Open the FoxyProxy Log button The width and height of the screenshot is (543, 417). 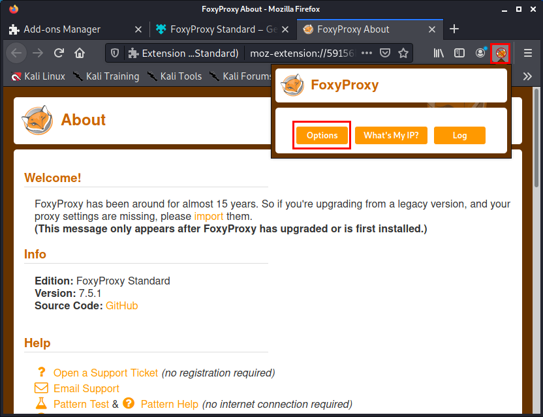459,135
